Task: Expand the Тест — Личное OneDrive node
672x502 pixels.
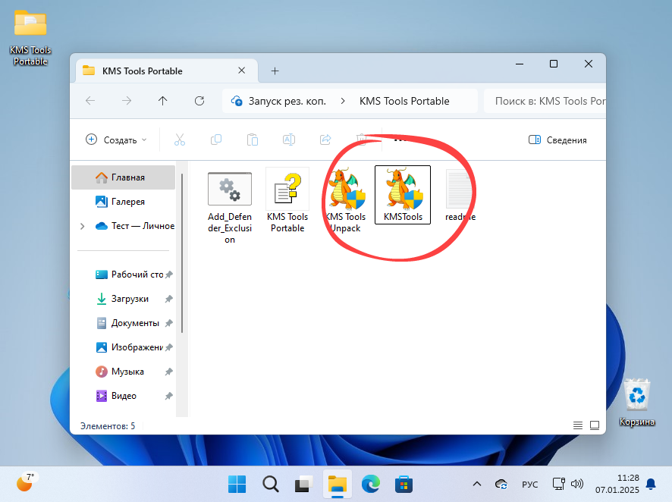Action: pyautogui.click(x=82, y=226)
